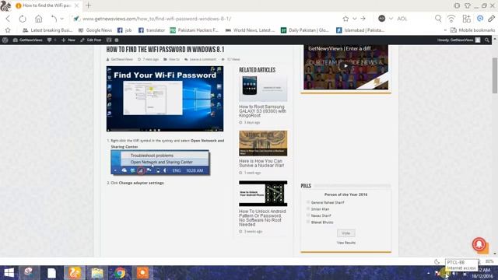
Task: Reload the page with the refresh icon
Action: 23,19
